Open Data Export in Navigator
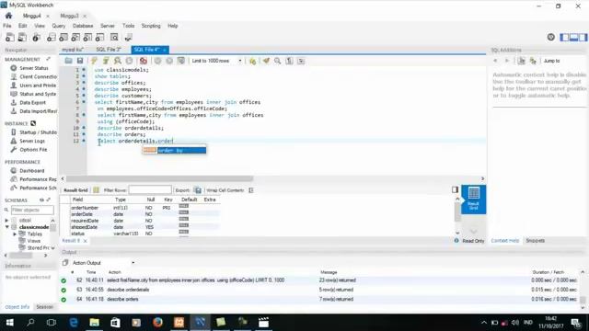 tap(33, 102)
